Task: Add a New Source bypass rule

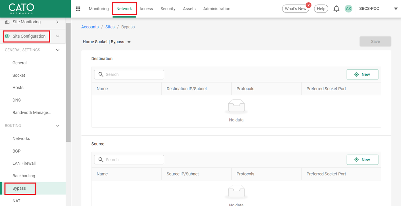Action: point(362,160)
